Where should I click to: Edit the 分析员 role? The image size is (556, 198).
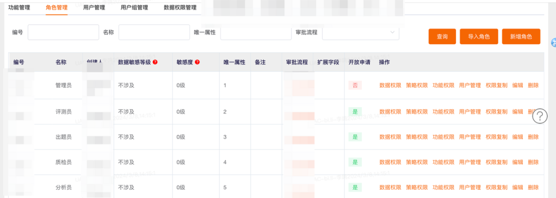(x=518, y=187)
